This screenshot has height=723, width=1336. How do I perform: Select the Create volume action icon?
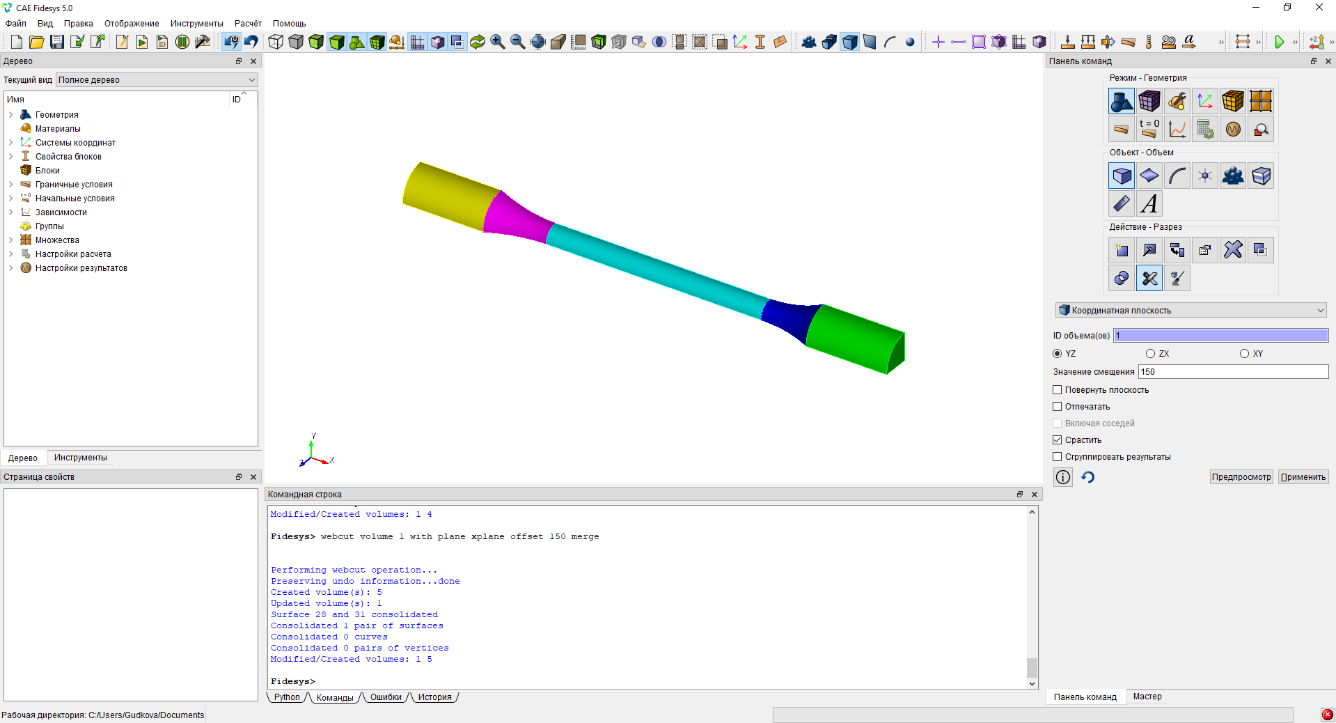tap(1122, 250)
